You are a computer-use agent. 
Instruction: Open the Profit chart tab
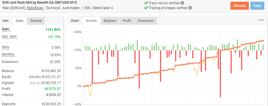(x=127, y=21)
